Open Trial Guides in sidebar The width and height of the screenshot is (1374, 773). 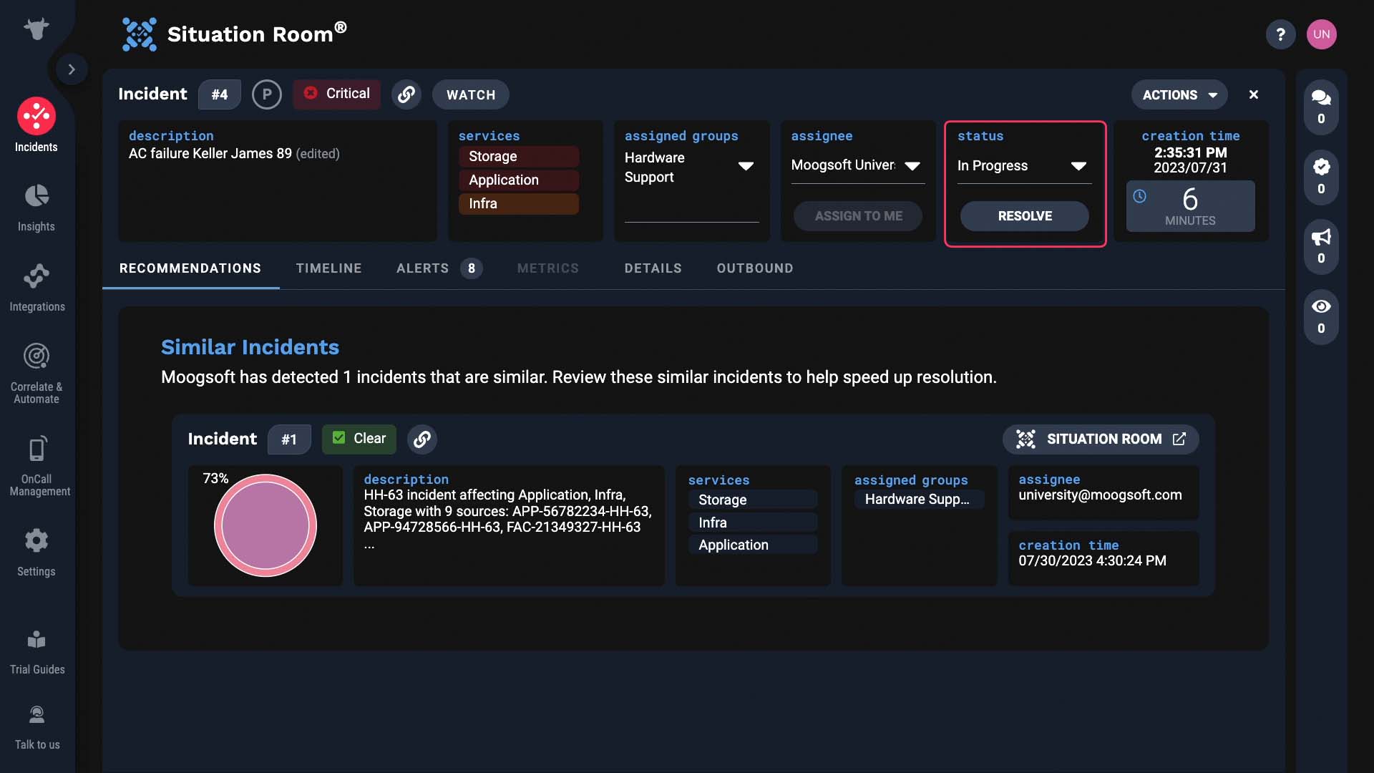pos(36,652)
